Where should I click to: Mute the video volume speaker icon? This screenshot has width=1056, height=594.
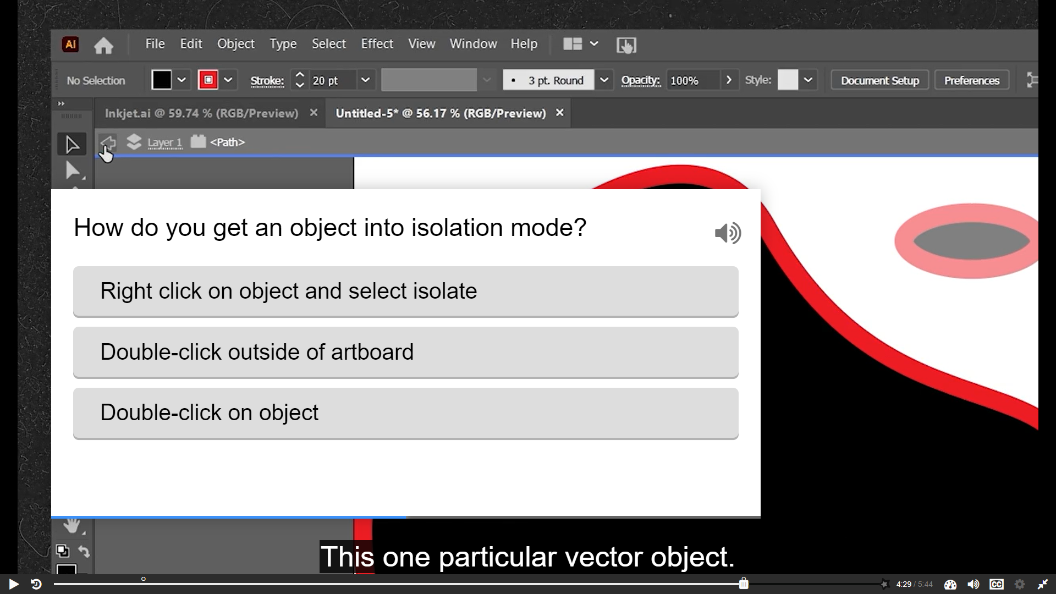click(x=973, y=584)
